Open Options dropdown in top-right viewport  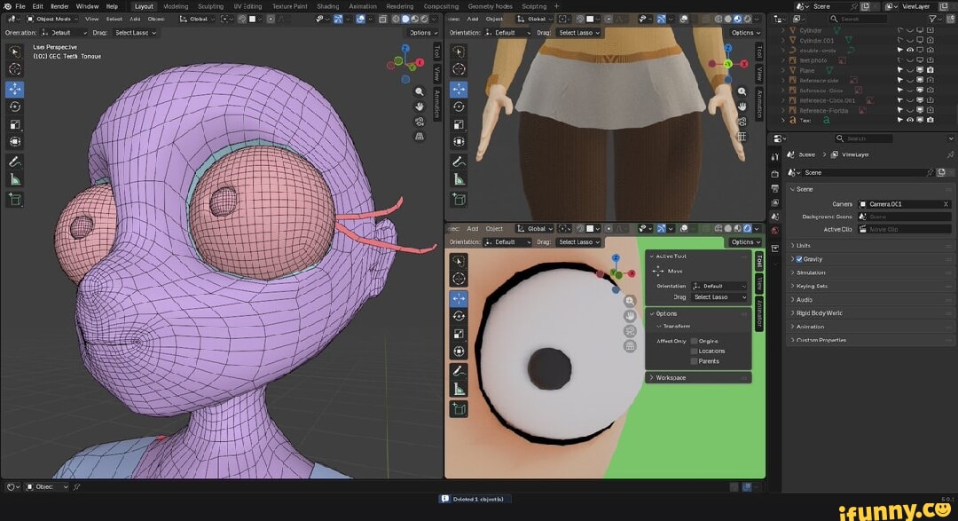coord(745,33)
